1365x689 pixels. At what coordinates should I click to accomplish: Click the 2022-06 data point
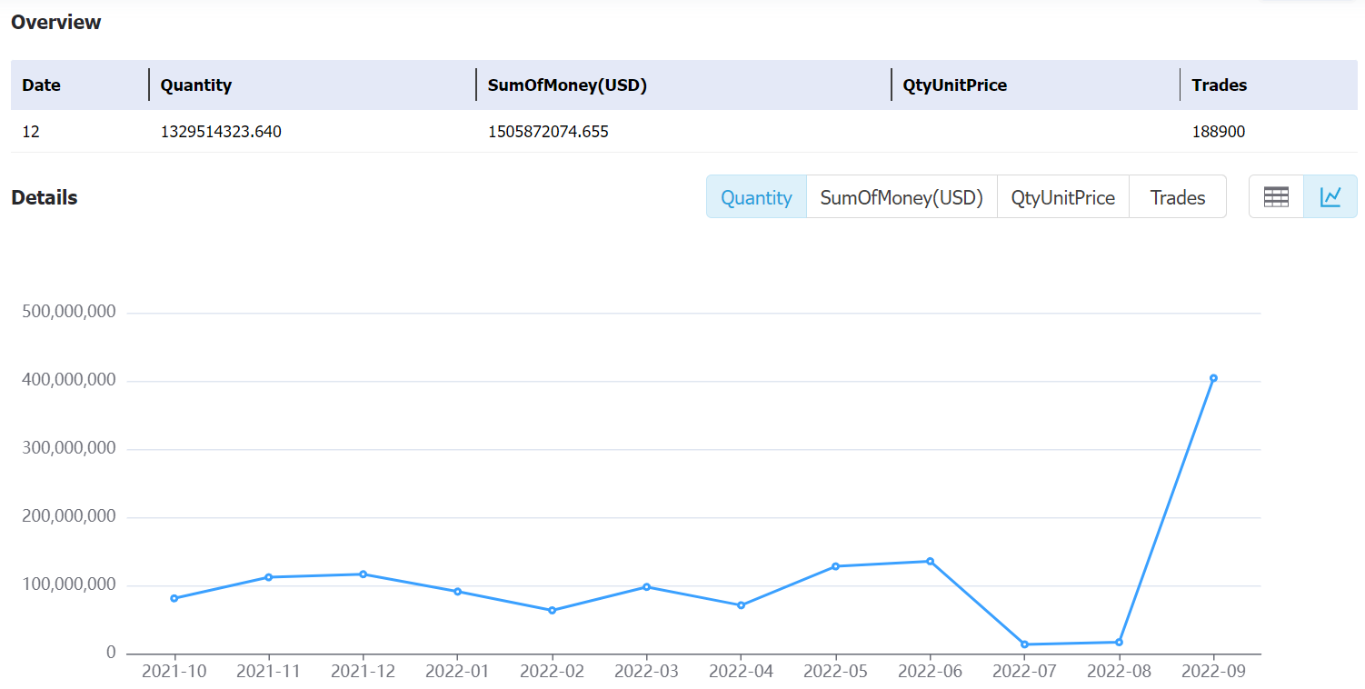(930, 561)
